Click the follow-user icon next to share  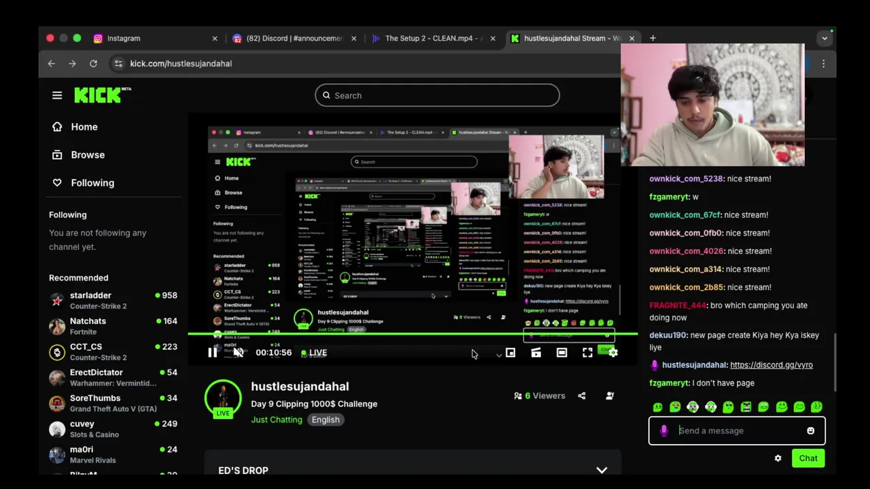coord(610,396)
